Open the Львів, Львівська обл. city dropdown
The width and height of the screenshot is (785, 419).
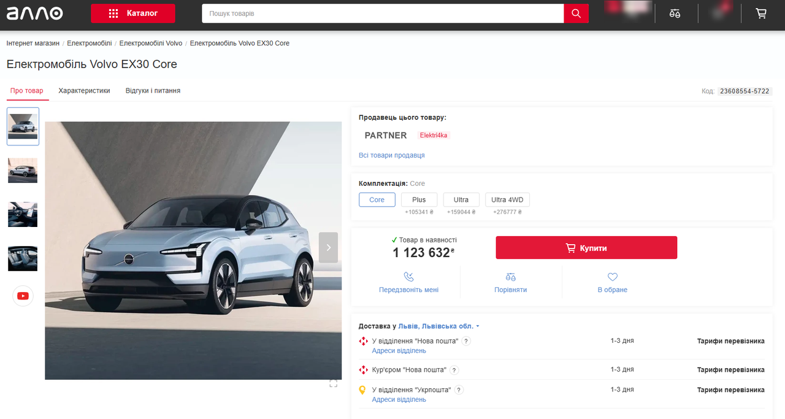438,326
